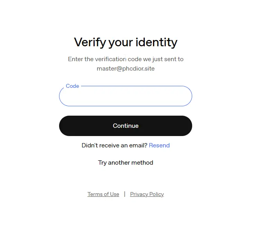The image size is (272, 236).
Task: Click inside the Code input field
Action: coord(125,96)
